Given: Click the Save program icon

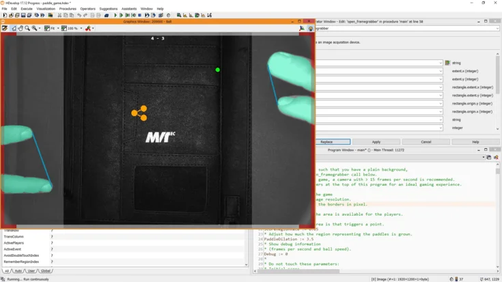Looking at the screenshot, I should point(23,15).
